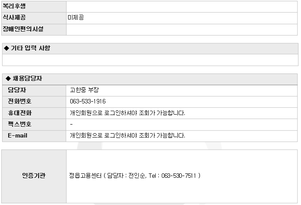Click the phone number 063-533-1916
301x205 pixels.
click(88, 102)
